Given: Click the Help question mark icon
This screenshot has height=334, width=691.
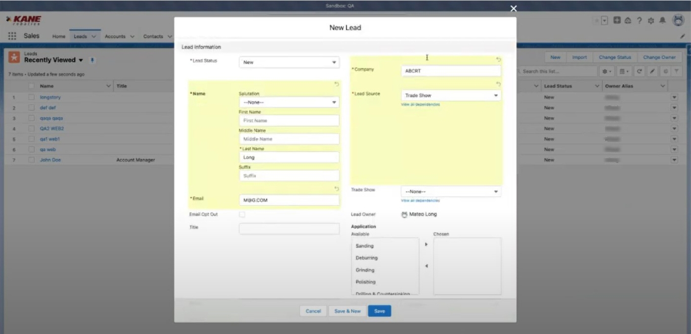Looking at the screenshot, I should [639, 21].
